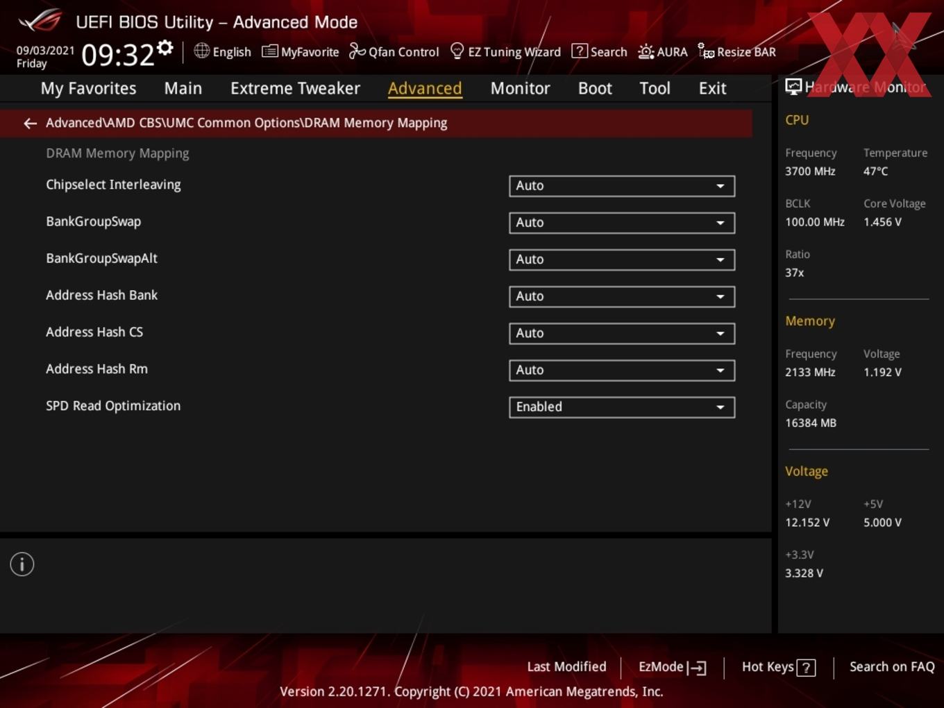Click the +12V value 12.152 V
944x708 pixels.
click(807, 523)
